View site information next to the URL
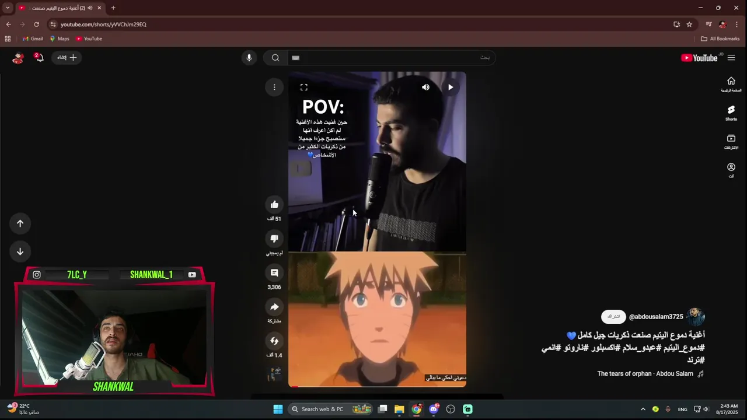This screenshot has width=747, height=420. pyautogui.click(x=53, y=24)
